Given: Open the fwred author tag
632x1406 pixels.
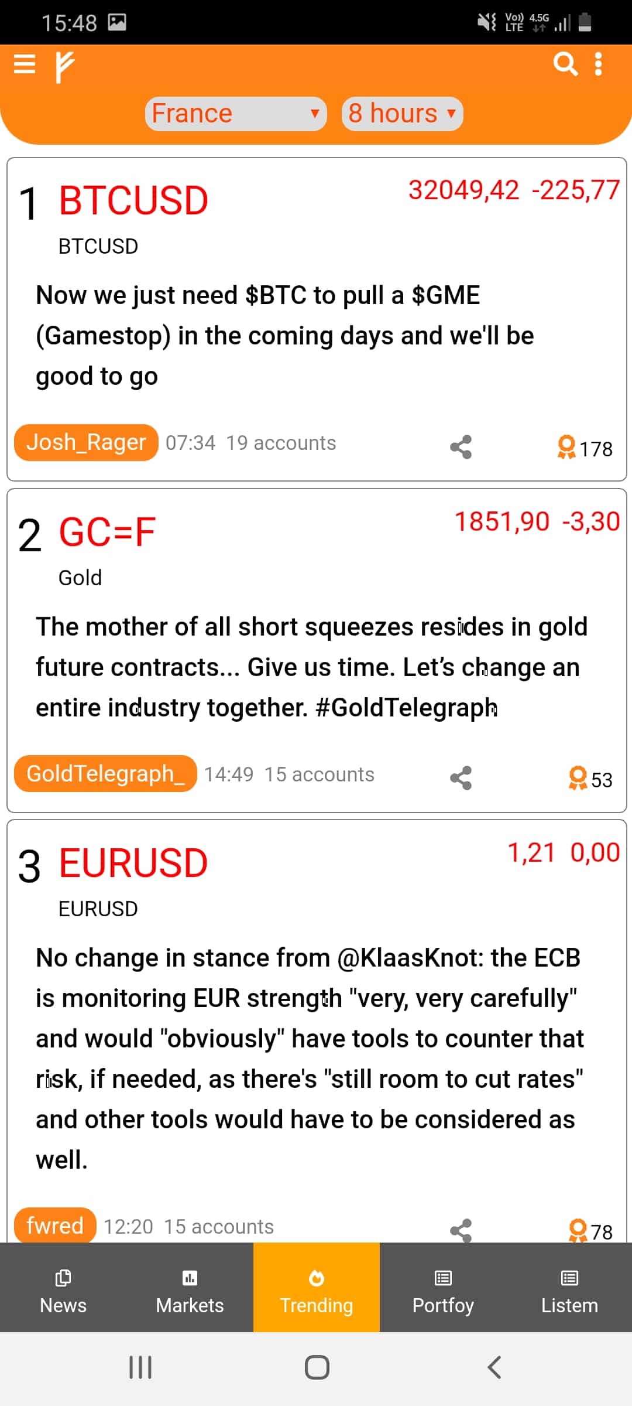Looking at the screenshot, I should (x=55, y=1226).
